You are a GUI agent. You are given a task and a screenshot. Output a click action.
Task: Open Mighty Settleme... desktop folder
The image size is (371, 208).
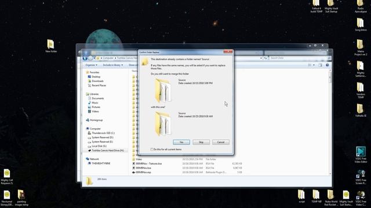tap(361, 69)
